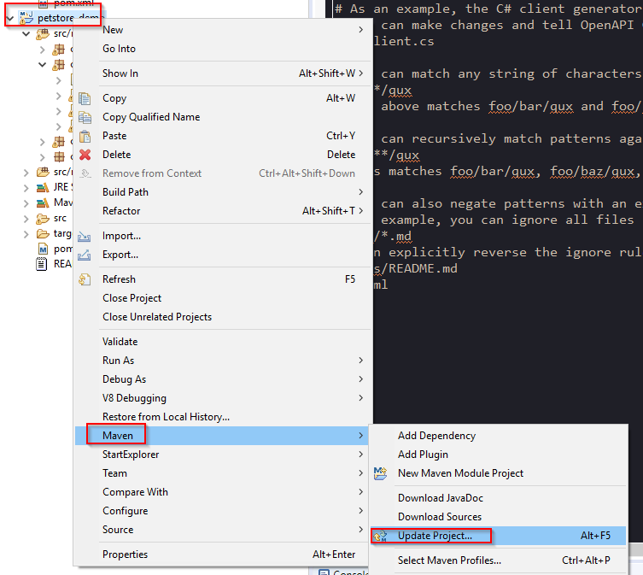Click the Copy icon in the context menu
The width and height of the screenshot is (643, 575).
85,98
